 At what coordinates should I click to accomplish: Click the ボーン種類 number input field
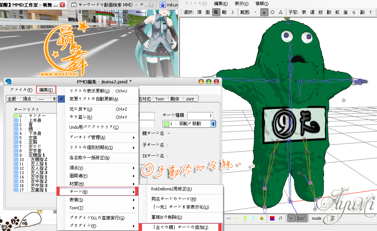[200, 115]
